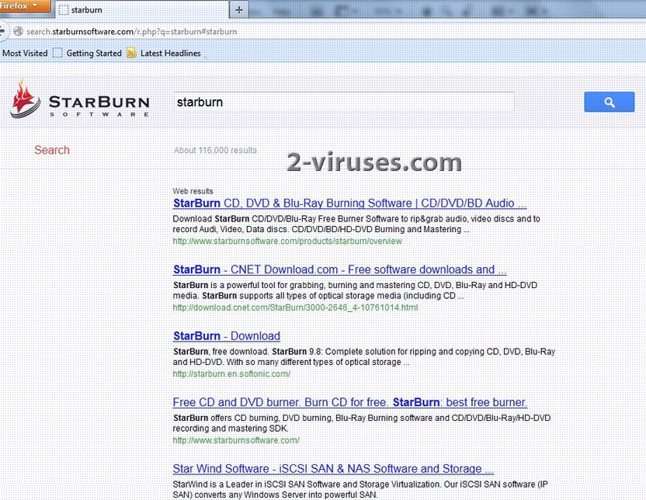Click the Getting Started page icon
The image size is (646, 500).
[x=57, y=53]
